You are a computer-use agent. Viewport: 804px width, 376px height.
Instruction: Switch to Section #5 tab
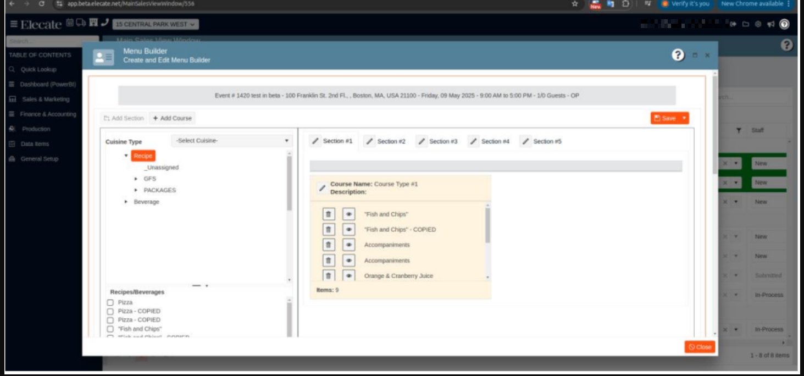click(541, 141)
